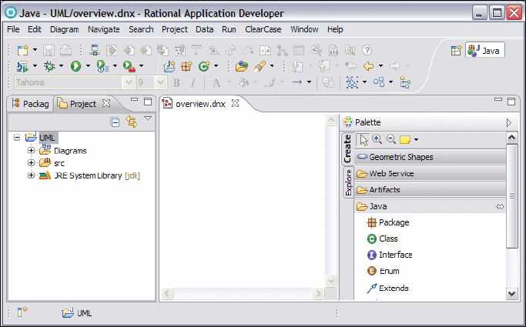526x327 pixels.
Task: Expand the Diagrams folder
Action: (x=32, y=151)
